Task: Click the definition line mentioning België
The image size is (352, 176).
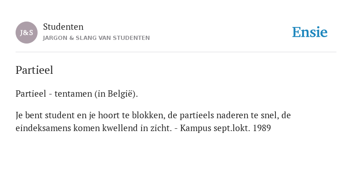Action: click(77, 94)
